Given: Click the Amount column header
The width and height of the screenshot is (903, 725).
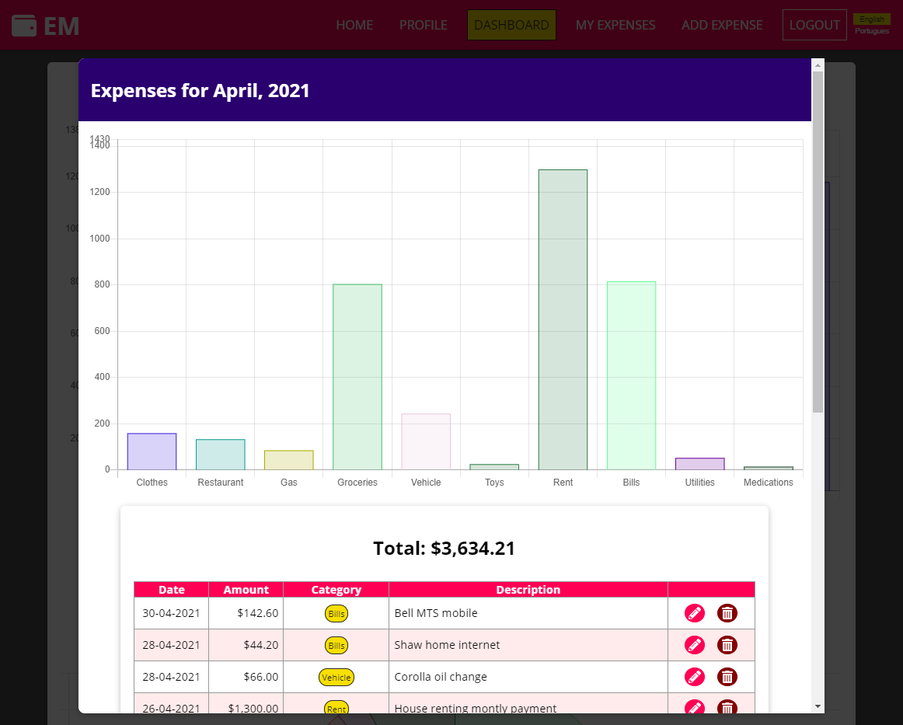Looking at the screenshot, I should click(246, 590).
